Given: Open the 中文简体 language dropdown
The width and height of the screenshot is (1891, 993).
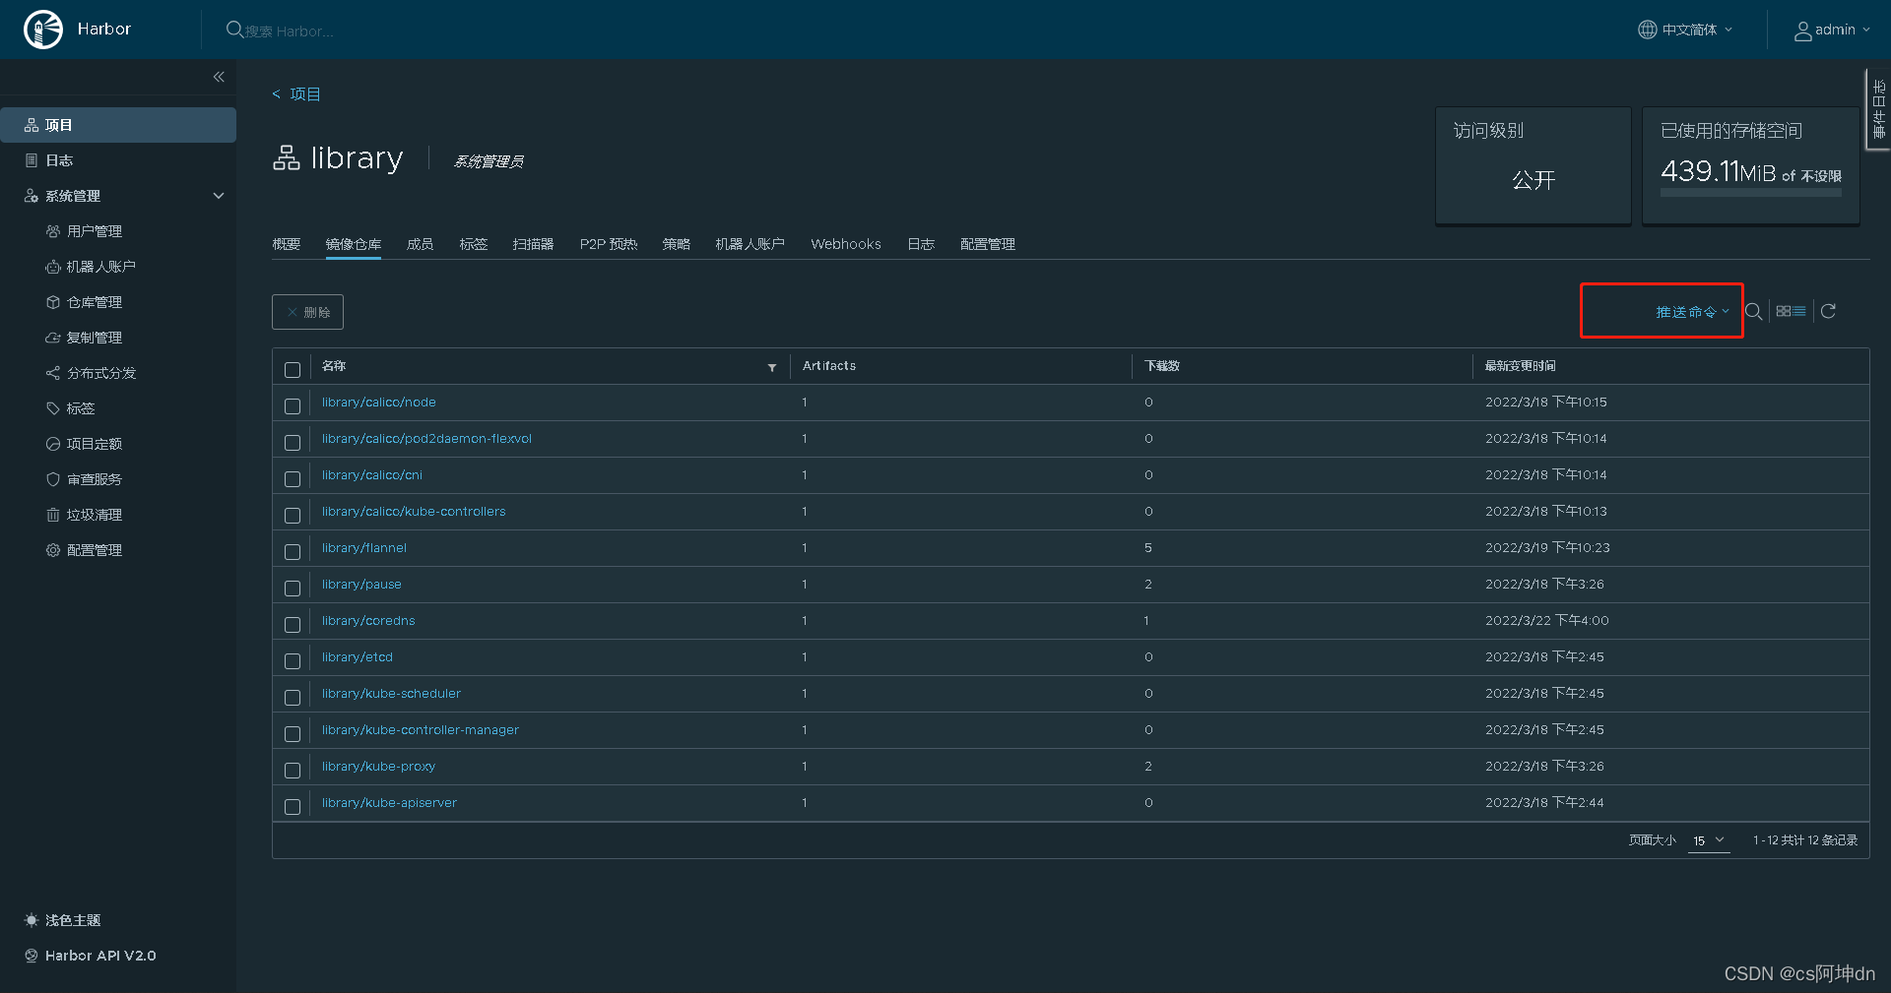Looking at the screenshot, I should point(1685,30).
